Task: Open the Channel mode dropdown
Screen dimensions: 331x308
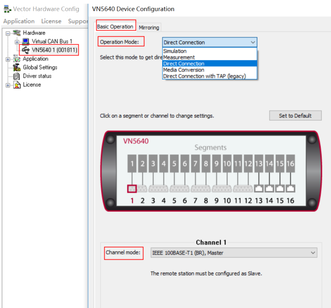Action: tap(234, 253)
